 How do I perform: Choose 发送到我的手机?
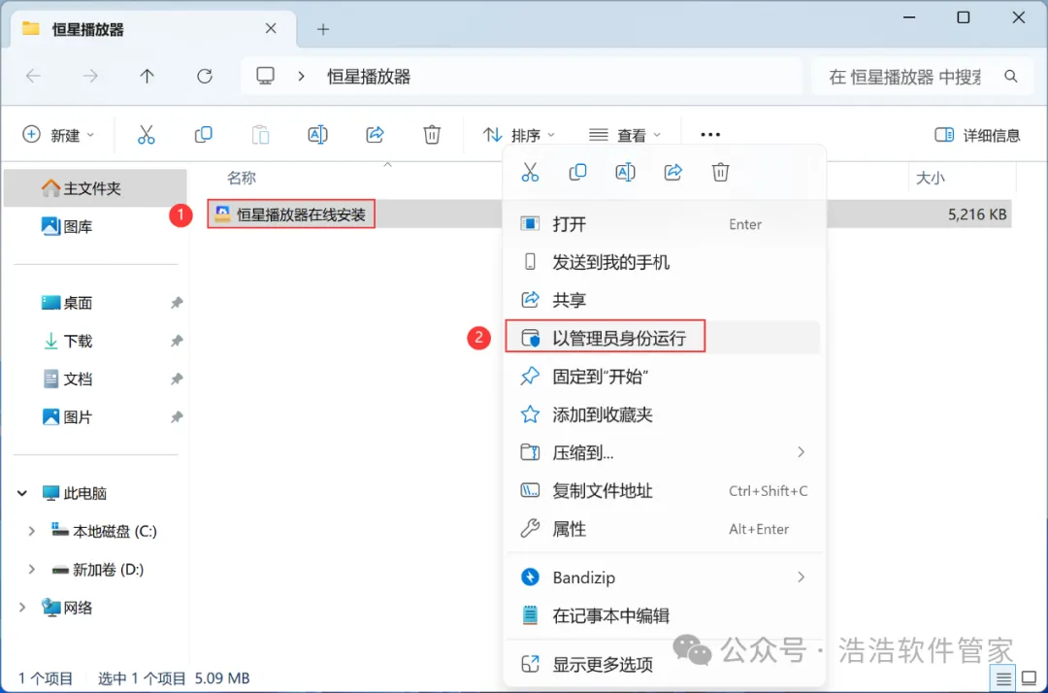tap(663, 262)
